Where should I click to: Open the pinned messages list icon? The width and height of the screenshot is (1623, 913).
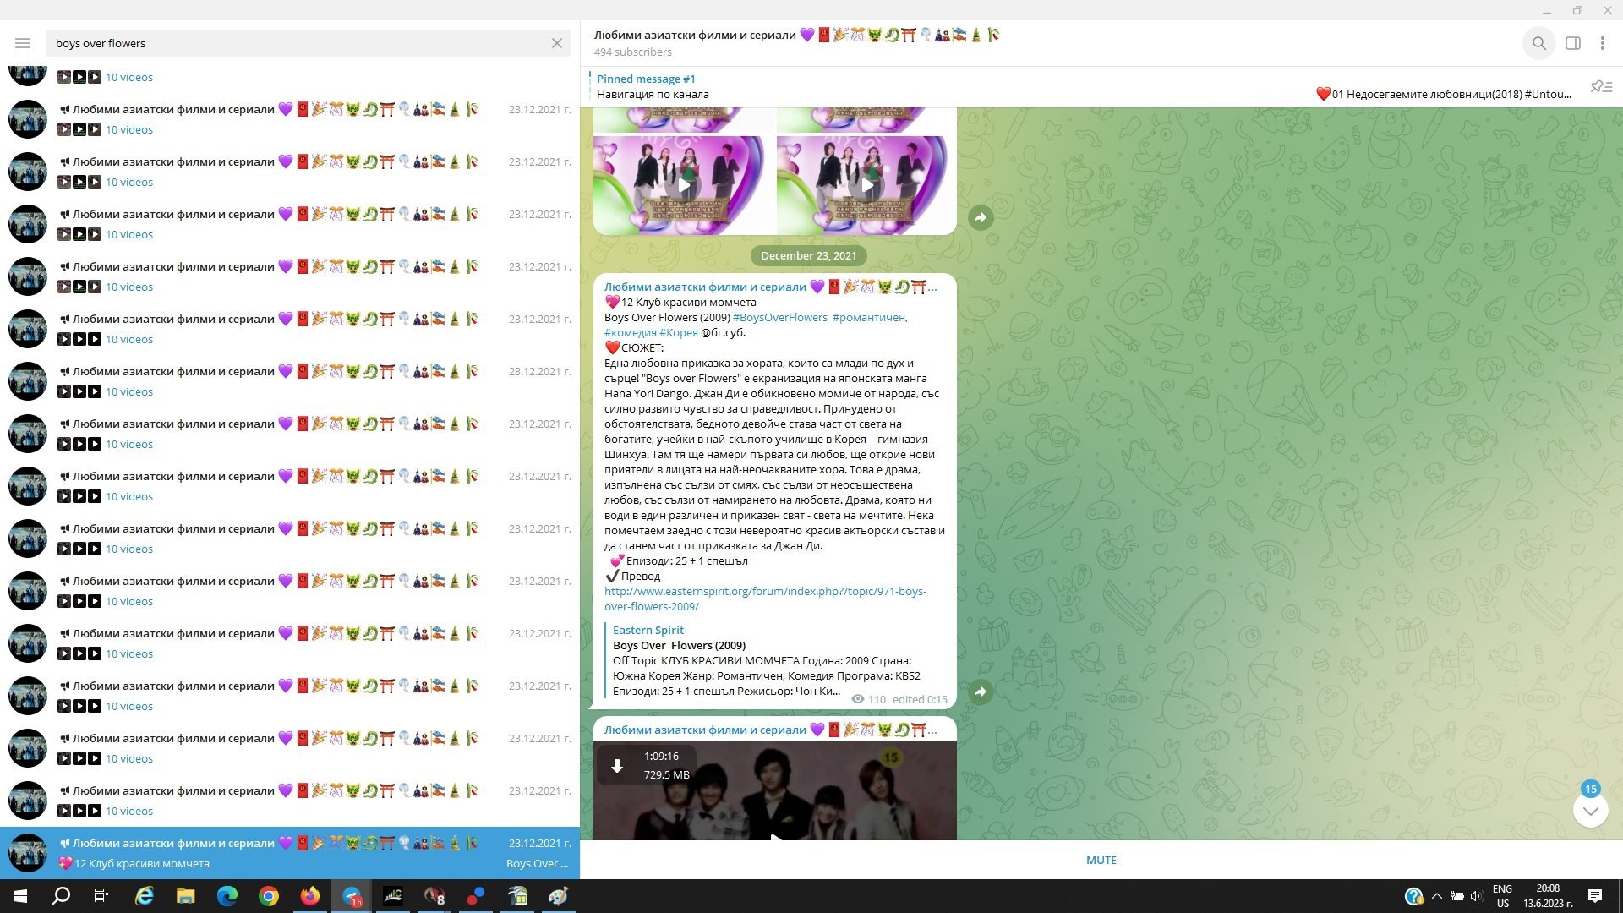tap(1601, 87)
